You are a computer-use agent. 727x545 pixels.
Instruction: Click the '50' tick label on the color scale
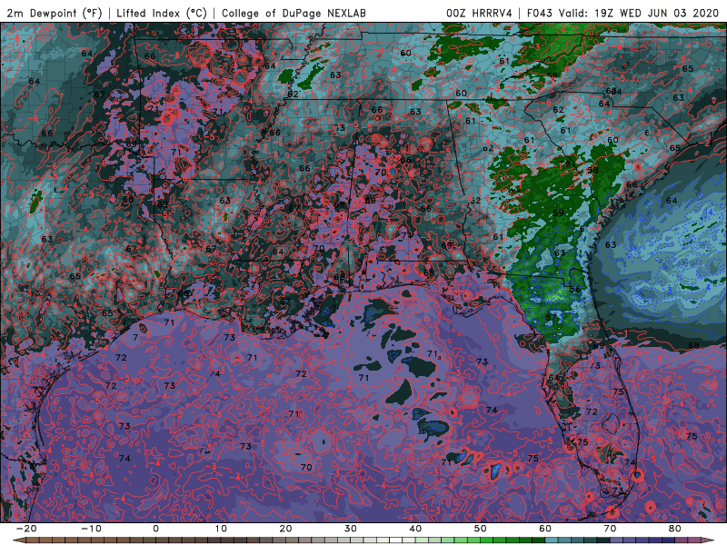point(481,529)
